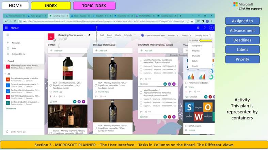Select Assigned to grouping option
The height and width of the screenshot is (150, 268).
pyautogui.click(x=197, y=46)
